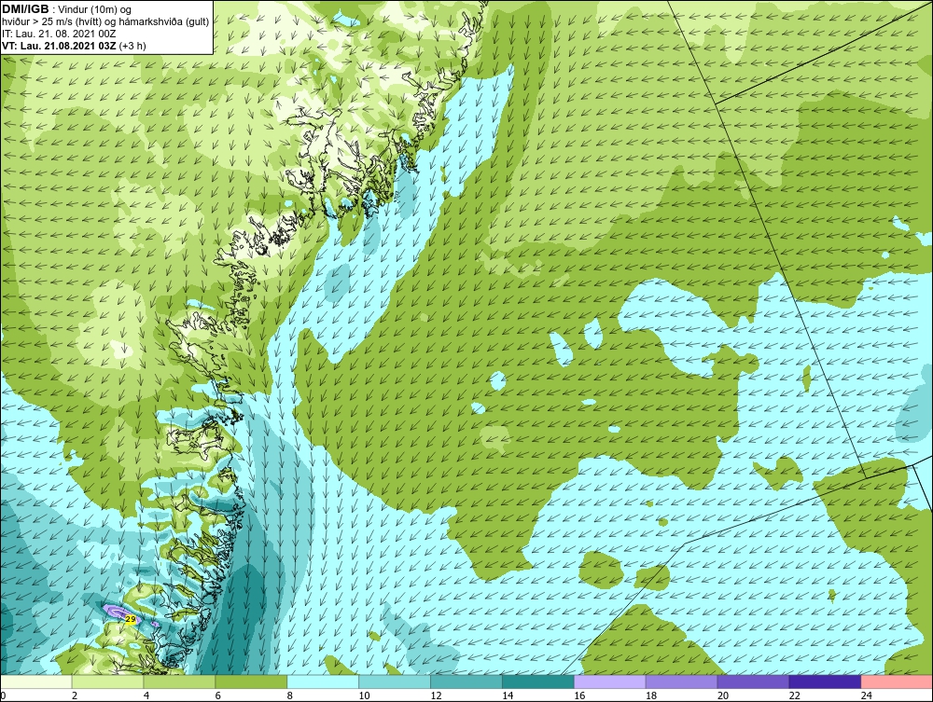
Task: Select the pink above-24 m/s swatch
Action: pyautogui.click(x=897, y=681)
